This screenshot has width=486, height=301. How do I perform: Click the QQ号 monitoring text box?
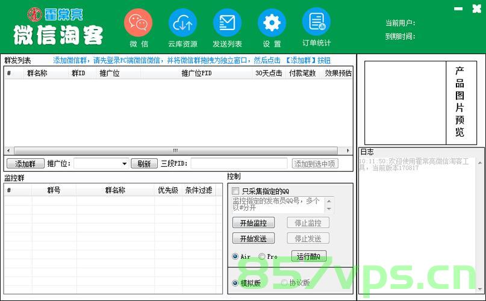(x=278, y=205)
